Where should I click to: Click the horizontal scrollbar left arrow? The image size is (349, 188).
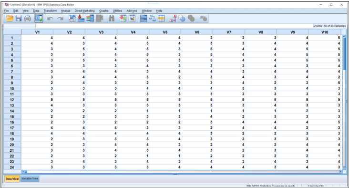(x=23, y=172)
